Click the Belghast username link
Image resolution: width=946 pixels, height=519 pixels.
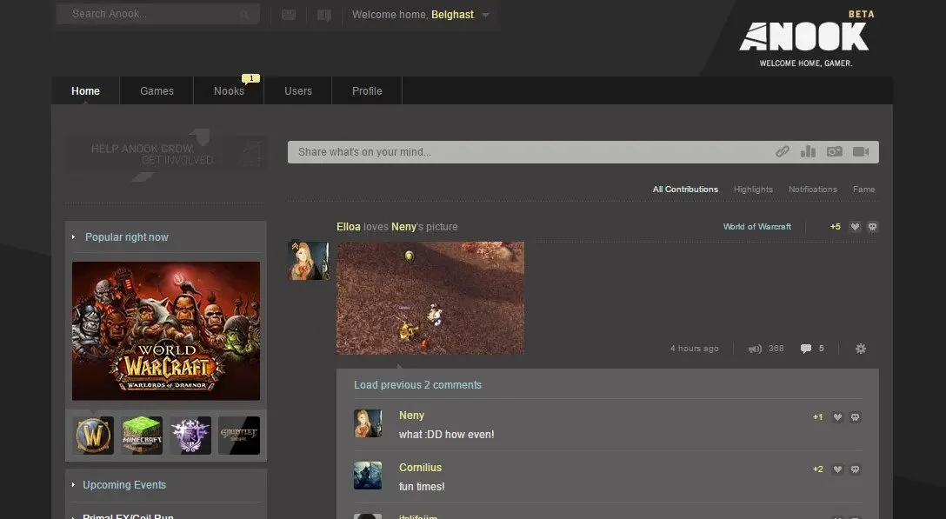tap(452, 15)
